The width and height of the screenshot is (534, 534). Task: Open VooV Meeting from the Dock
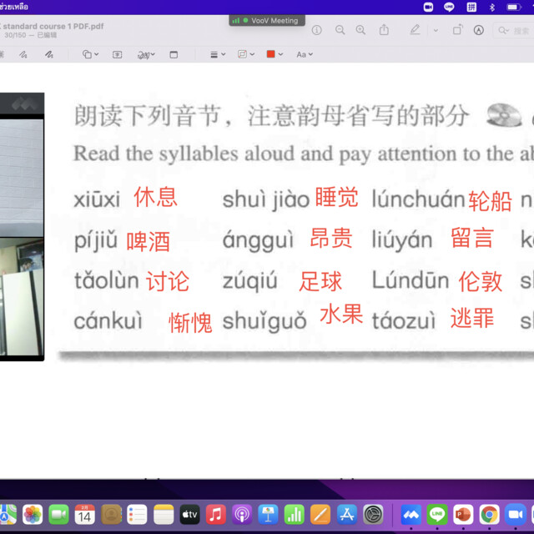(x=411, y=514)
